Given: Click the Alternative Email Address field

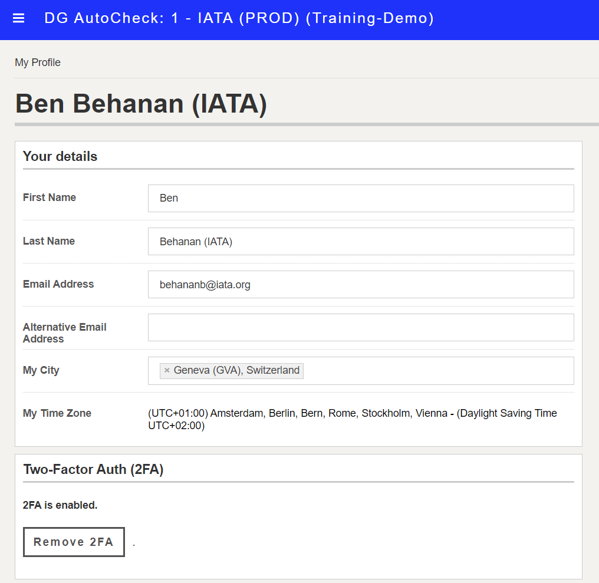Looking at the screenshot, I should point(361,327).
